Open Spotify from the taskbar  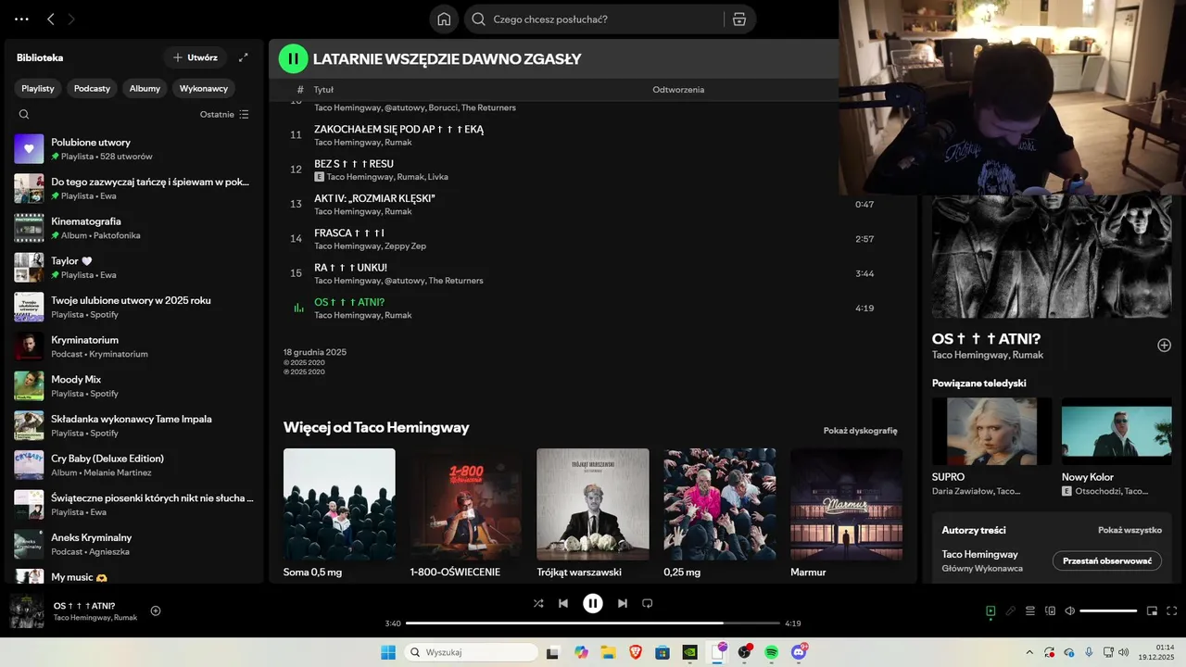pos(772,652)
